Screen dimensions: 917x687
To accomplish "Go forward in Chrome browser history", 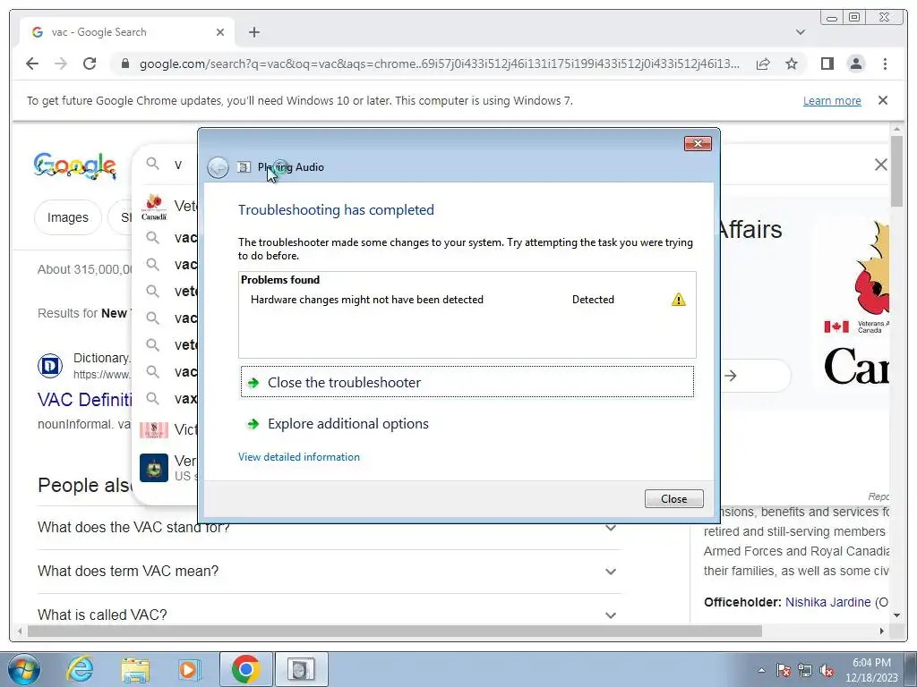I will (x=61, y=64).
